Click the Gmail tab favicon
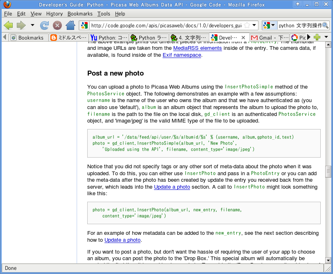The height and width of the screenshot is (274, 333). 254,38
